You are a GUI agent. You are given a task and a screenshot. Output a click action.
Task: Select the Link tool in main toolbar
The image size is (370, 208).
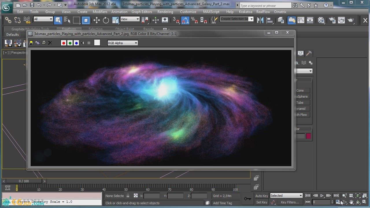click(8, 20)
